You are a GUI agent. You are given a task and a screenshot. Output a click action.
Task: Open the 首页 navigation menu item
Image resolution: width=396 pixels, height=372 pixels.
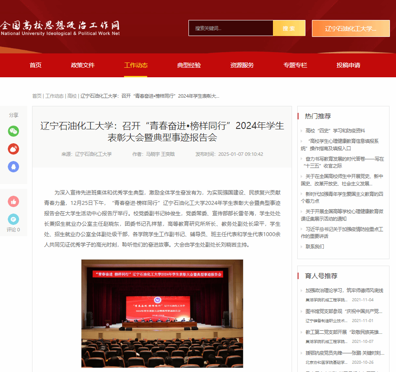36,65
